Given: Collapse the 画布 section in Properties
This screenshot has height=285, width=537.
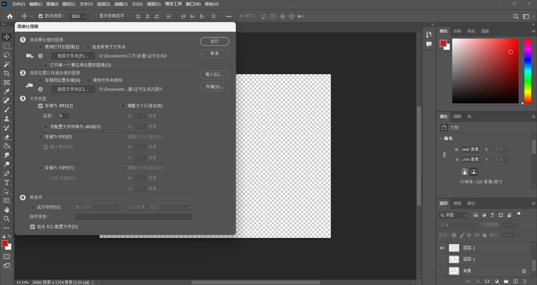Looking at the screenshot, I should pos(441,138).
